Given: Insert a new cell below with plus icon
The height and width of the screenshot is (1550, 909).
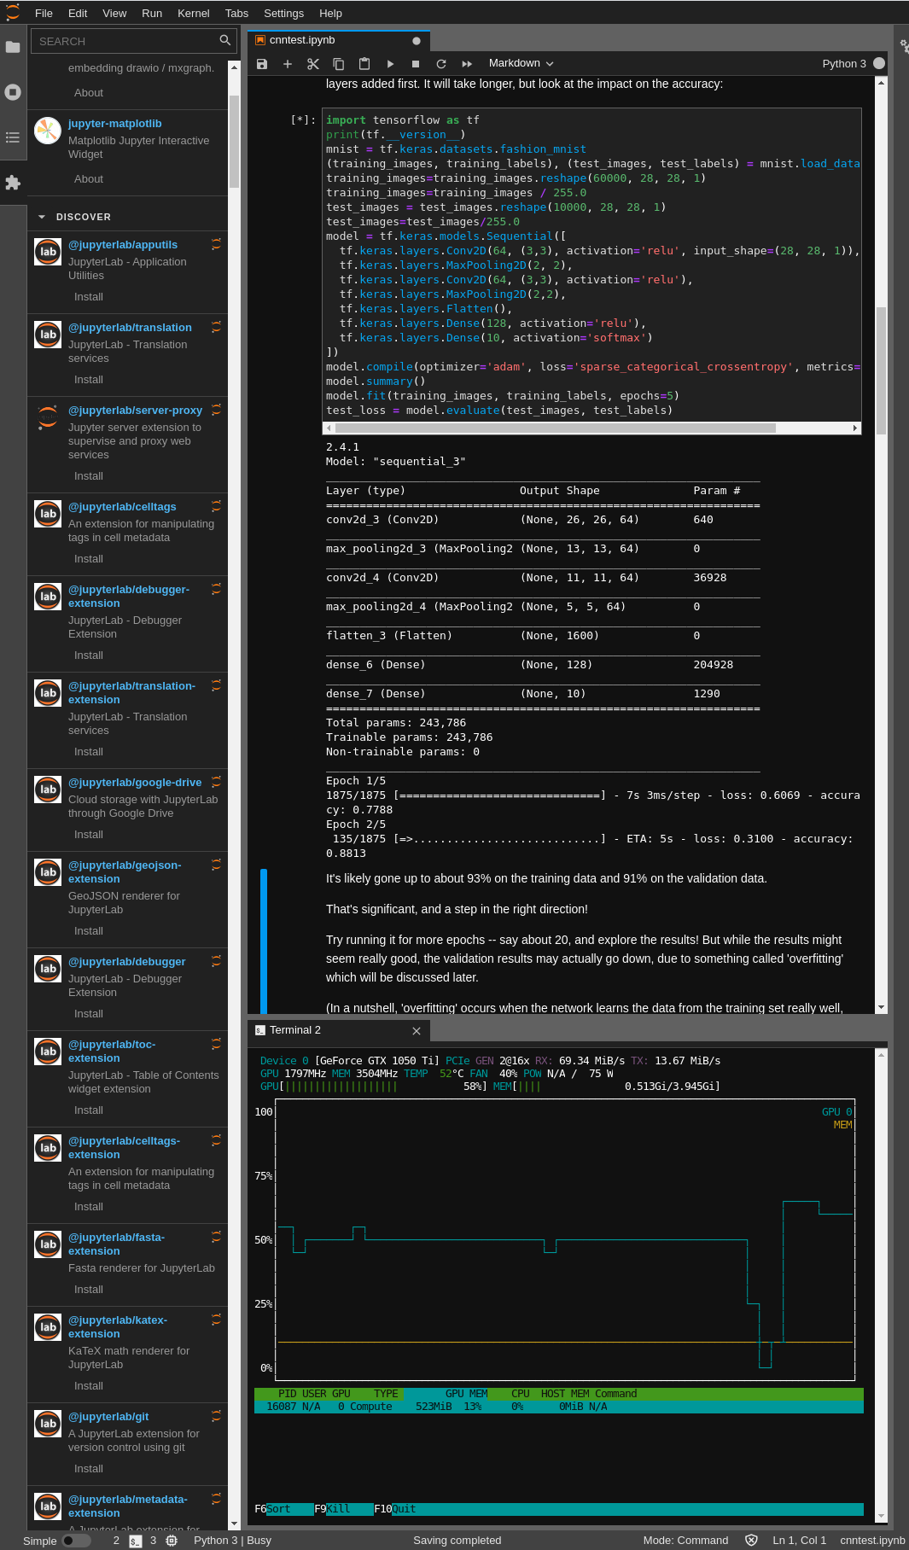Looking at the screenshot, I should [288, 64].
